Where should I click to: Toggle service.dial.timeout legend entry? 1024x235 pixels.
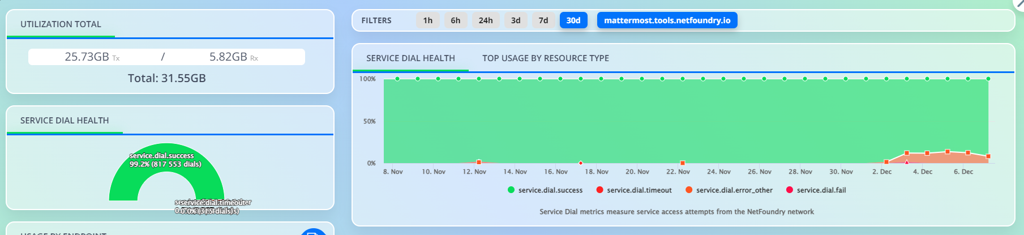pyautogui.click(x=634, y=190)
